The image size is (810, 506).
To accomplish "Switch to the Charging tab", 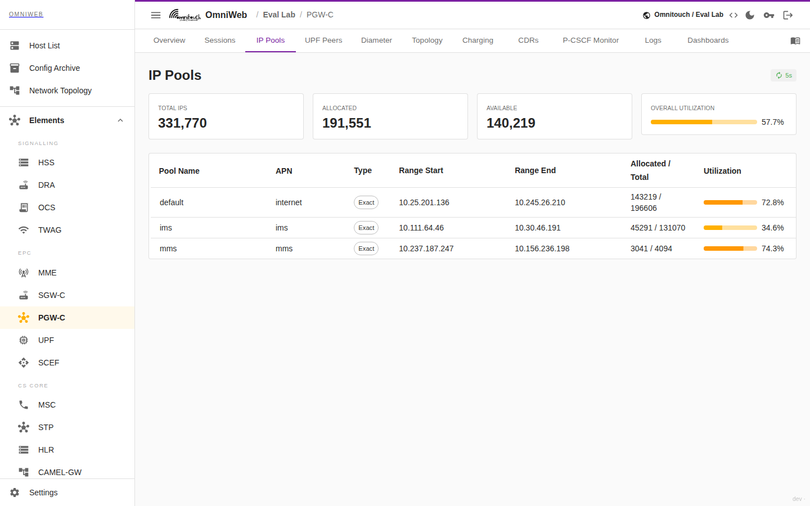I will (x=478, y=40).
